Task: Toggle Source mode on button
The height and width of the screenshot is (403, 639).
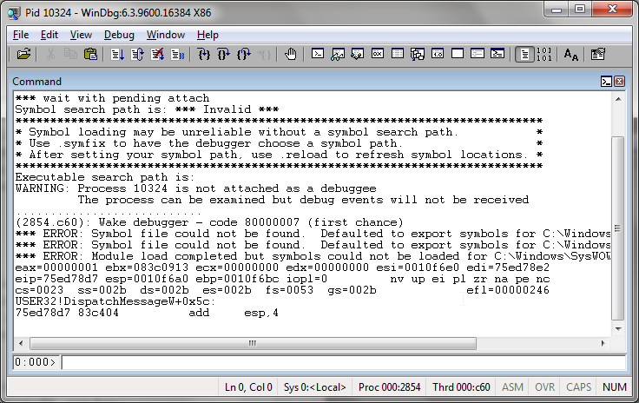Action: pos(524,54)
